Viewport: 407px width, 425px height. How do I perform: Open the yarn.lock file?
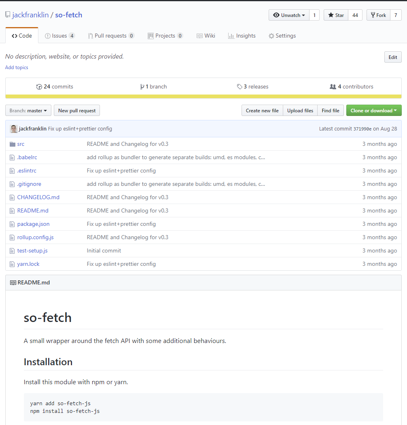pos(28,264)
